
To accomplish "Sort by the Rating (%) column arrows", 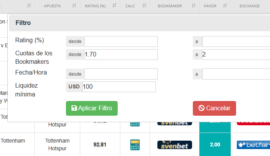I will click(x=114, y=6).
